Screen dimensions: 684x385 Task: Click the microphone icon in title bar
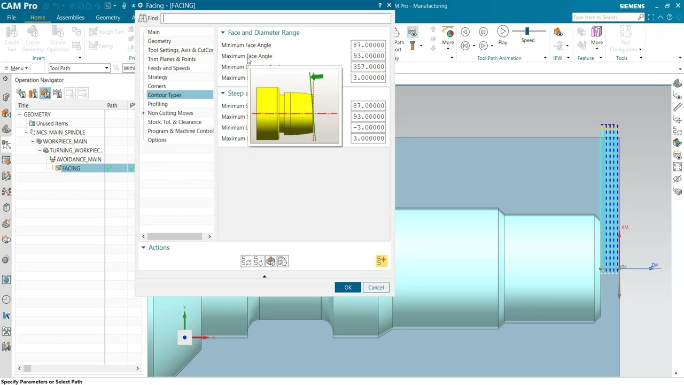click(x=124, y=5)
